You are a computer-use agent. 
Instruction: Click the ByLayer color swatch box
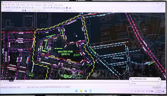[x=71, y=11]
